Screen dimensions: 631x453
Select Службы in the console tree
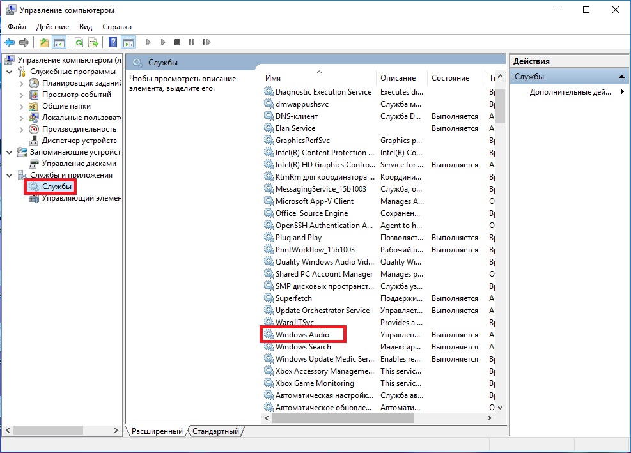click(x=57, y=187)
